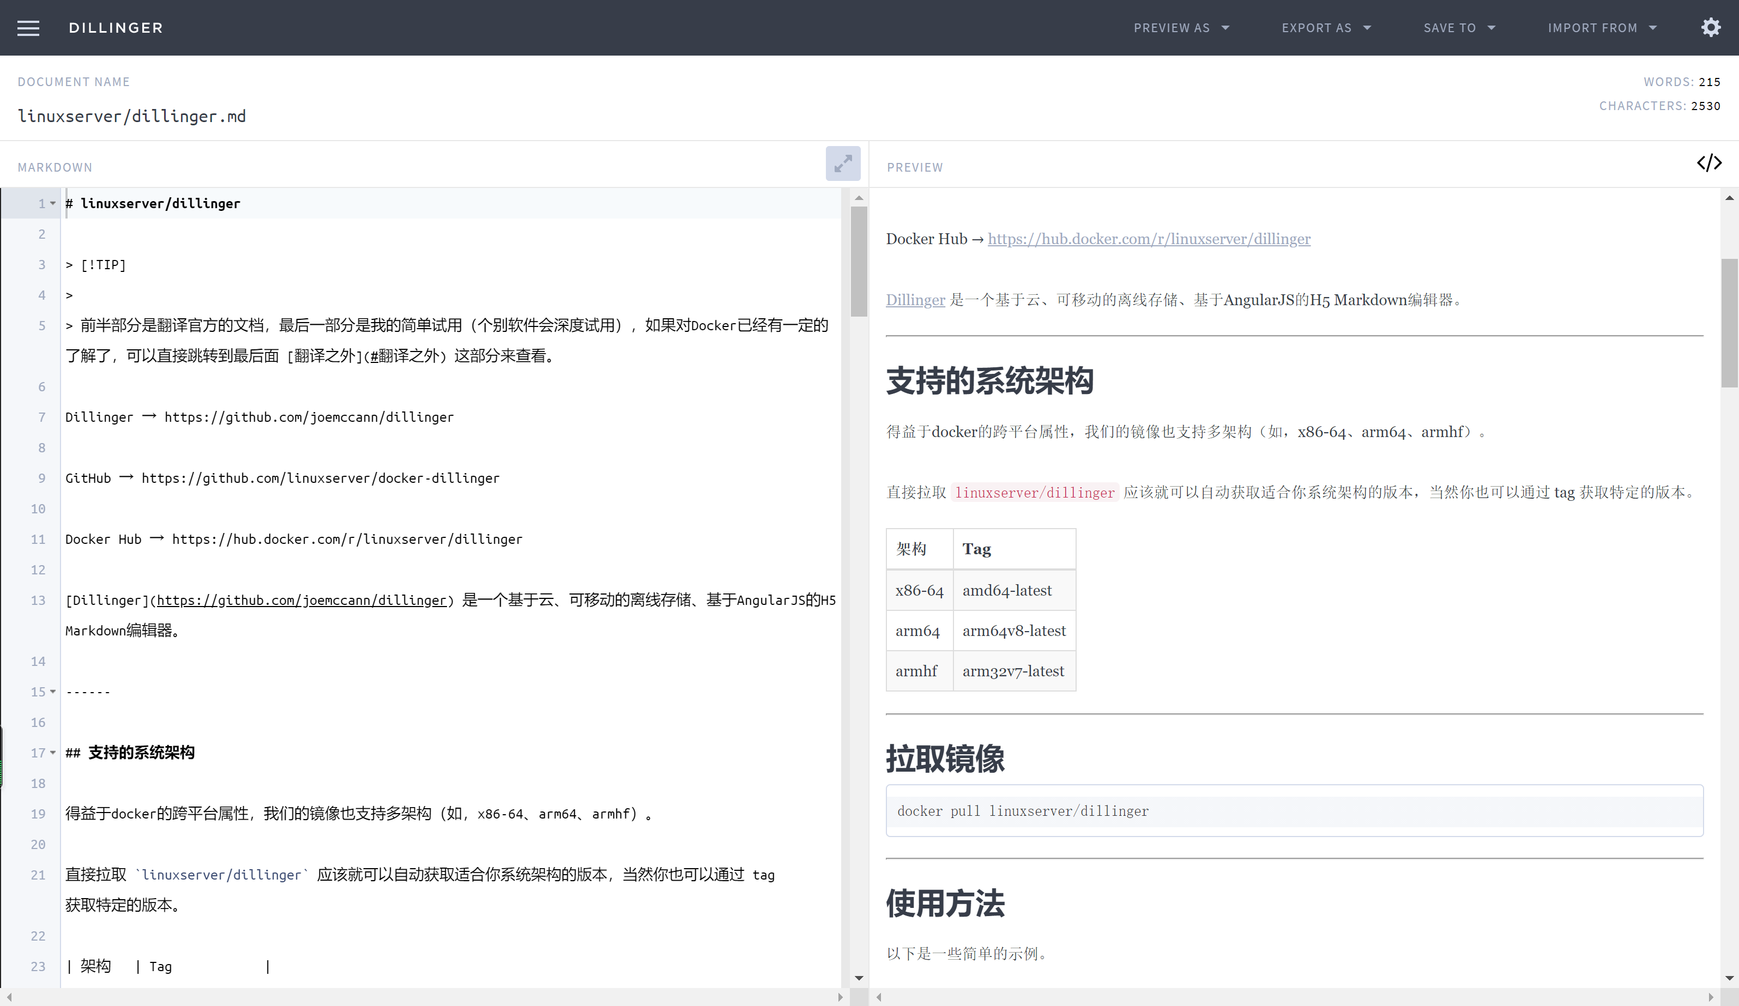Click preview horizontal scroll left arrow
This screenshot has height=1006, width=1739.
[x=879, y=997]
